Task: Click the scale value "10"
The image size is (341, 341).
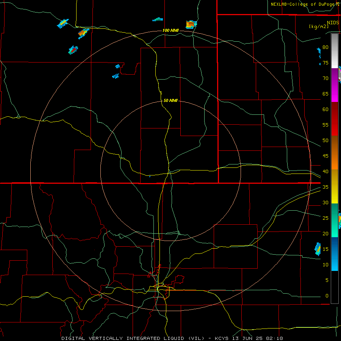Action: point(325,265)
